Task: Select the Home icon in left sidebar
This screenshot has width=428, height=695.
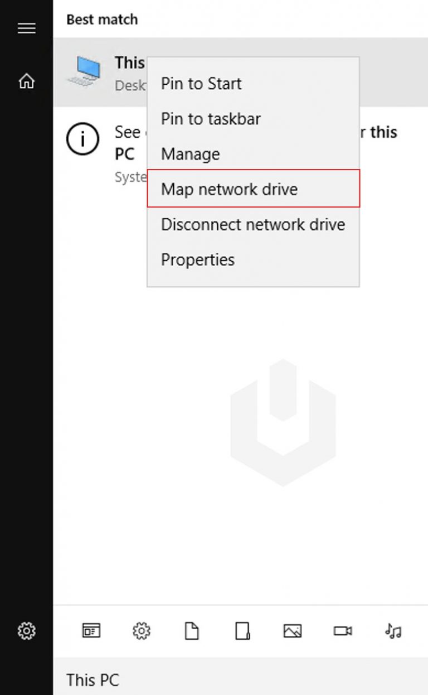Action: [26, 81]
